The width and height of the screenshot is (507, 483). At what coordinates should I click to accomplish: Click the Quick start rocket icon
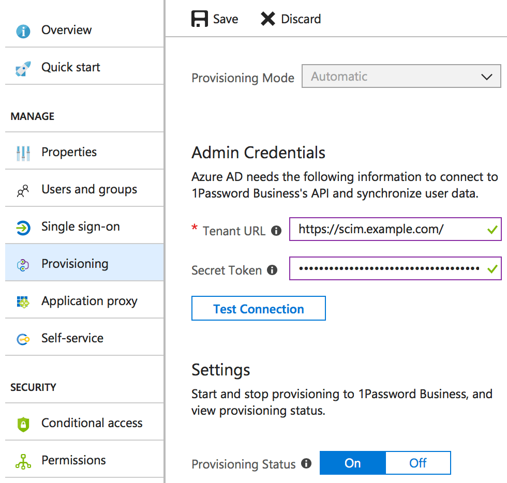click(23, 69)
